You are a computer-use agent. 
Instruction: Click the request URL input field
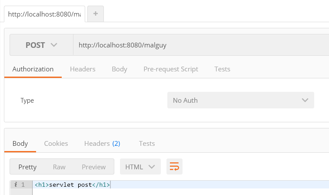pos(200,45)
